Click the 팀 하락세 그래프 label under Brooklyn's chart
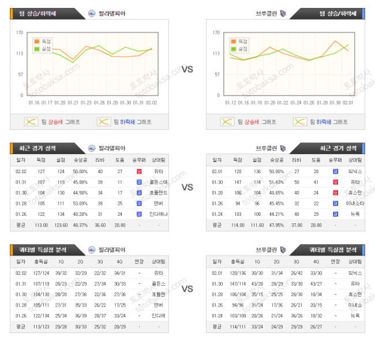Screen dimensions: 375x341 click(x=328, y=122)
